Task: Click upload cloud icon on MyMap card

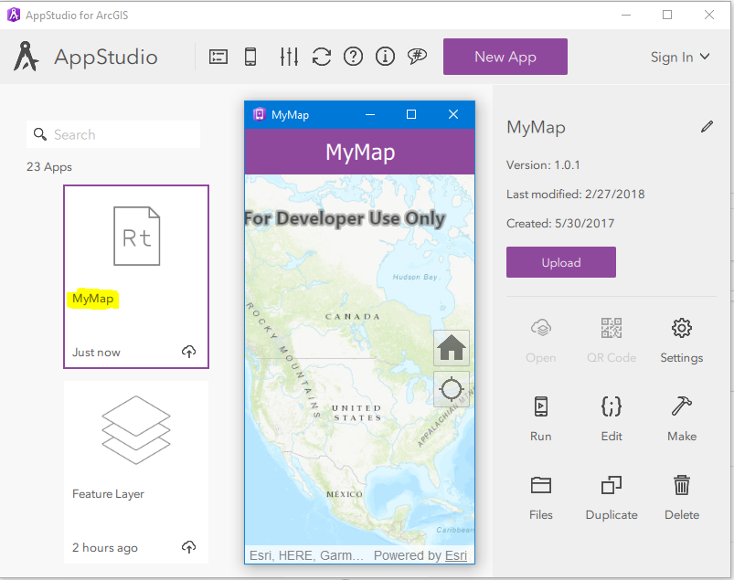Action: [x=188, y=352]
